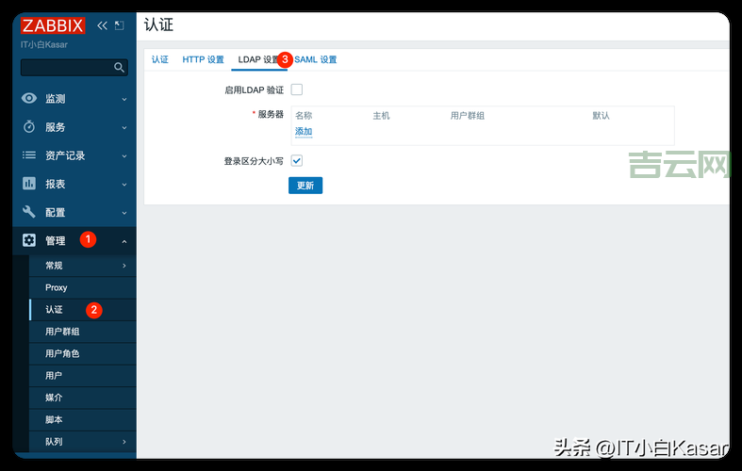Open the 用户群组 sidebar item
The image size is (742, 471).
click(83, 332)
